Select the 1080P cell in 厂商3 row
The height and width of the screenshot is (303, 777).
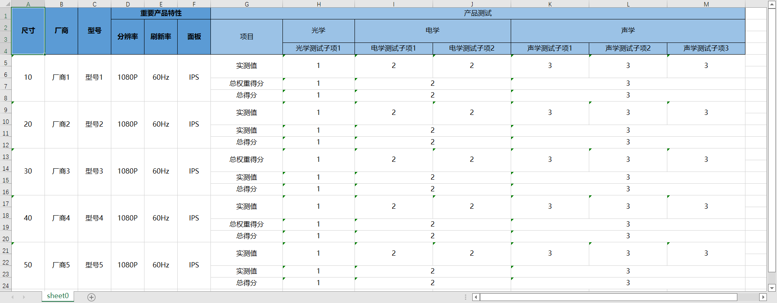point(127,172)
